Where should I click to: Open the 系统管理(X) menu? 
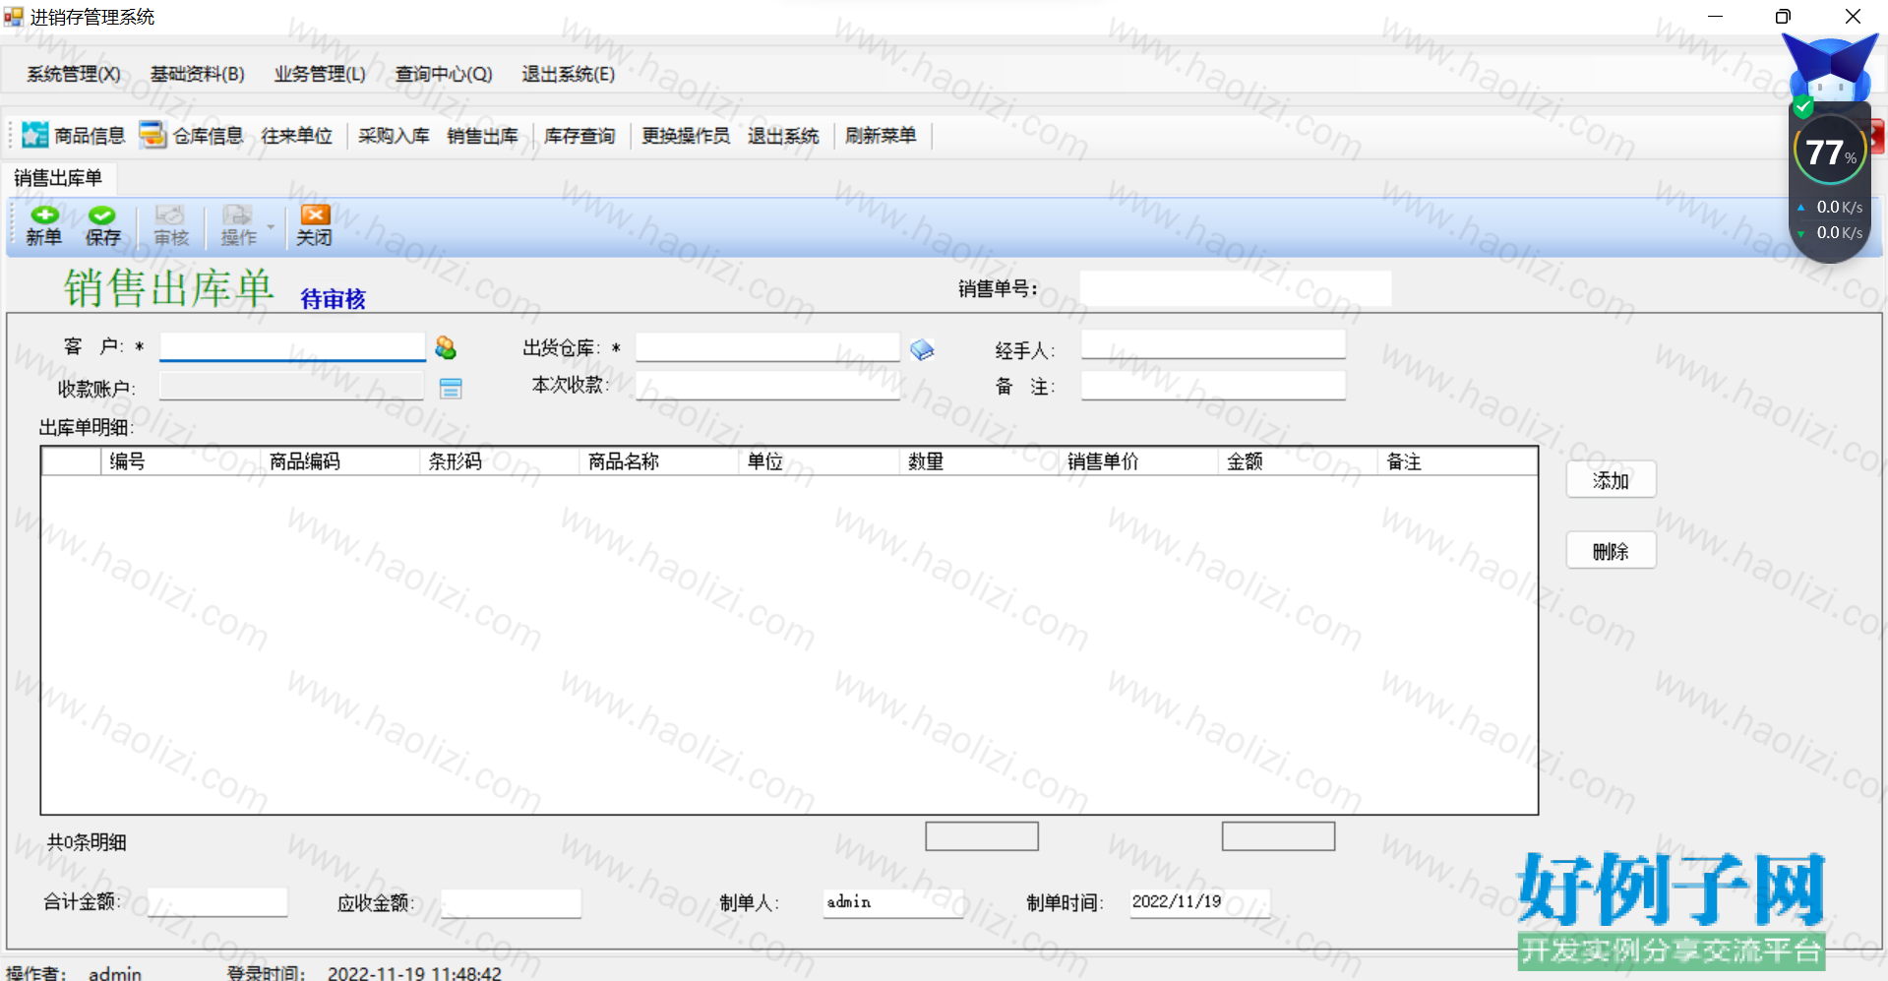(74, 74)
